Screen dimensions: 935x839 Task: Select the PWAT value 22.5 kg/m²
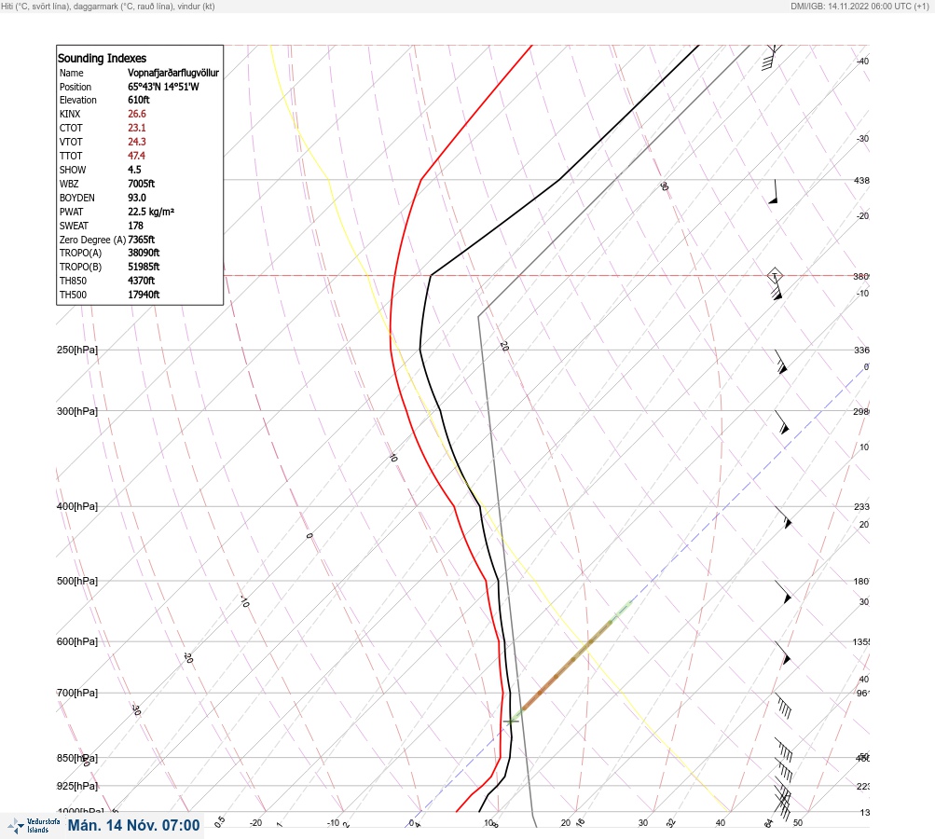coord(151,212)
